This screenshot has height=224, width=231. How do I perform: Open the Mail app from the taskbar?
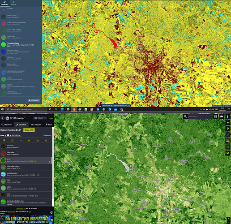tap(115, 109)
